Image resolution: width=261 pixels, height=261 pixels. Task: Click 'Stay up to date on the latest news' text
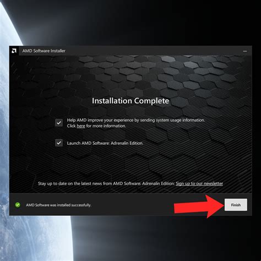point(70,183)
